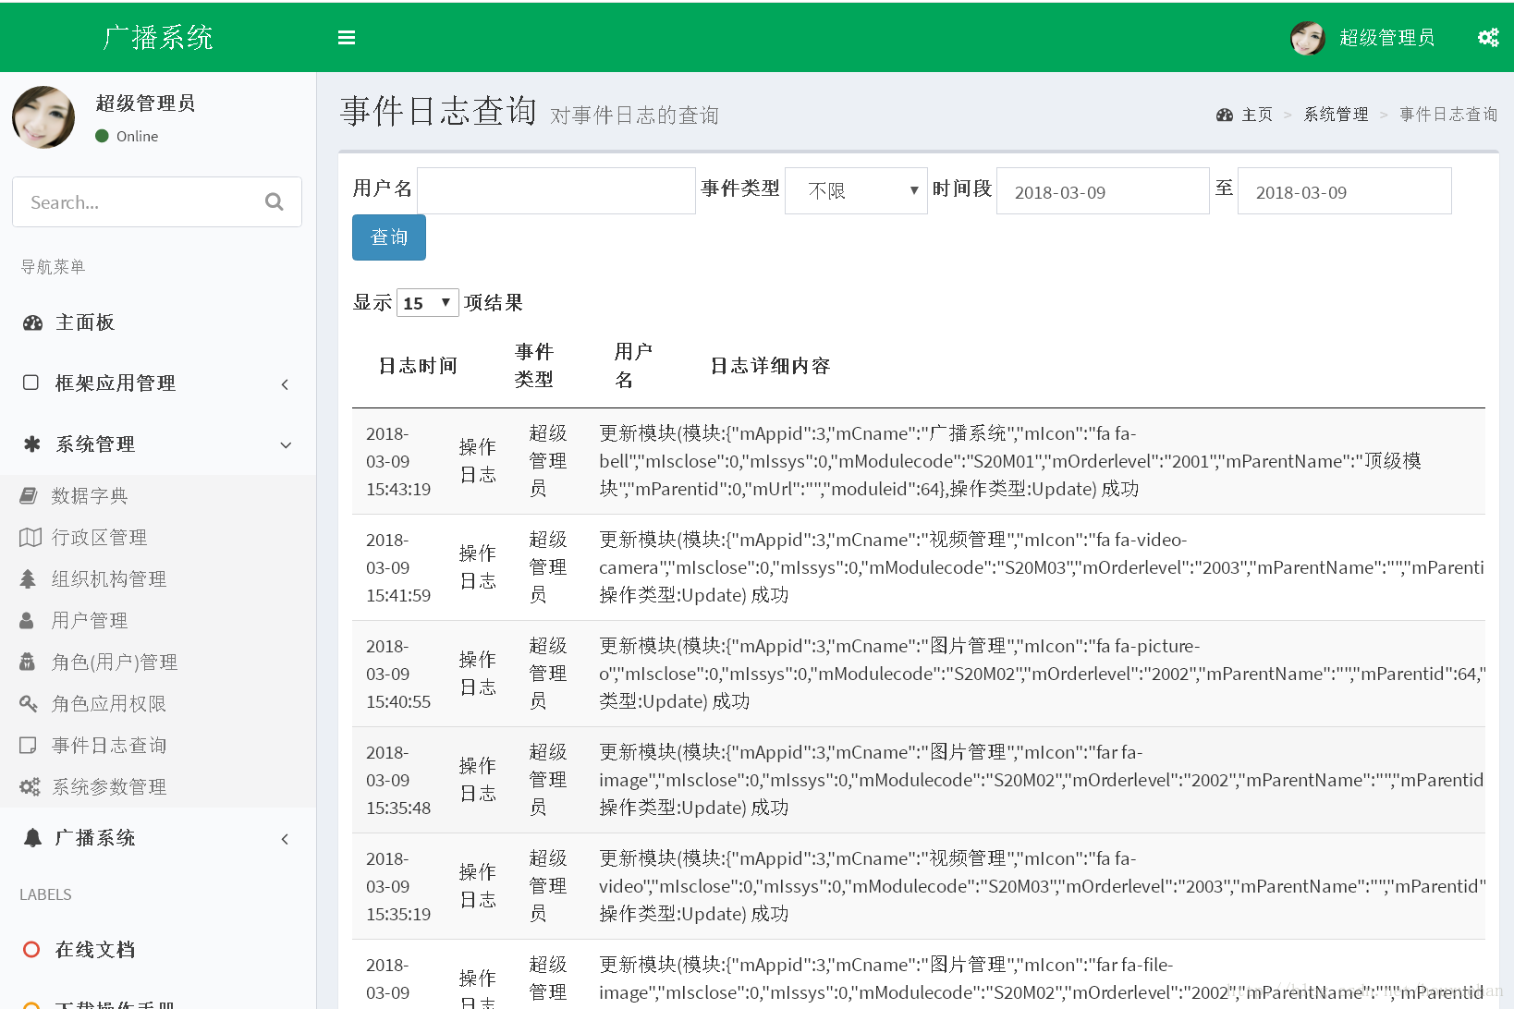Click the key icon for 角色应用权限
The image size is (1514, 1009).
29,704
